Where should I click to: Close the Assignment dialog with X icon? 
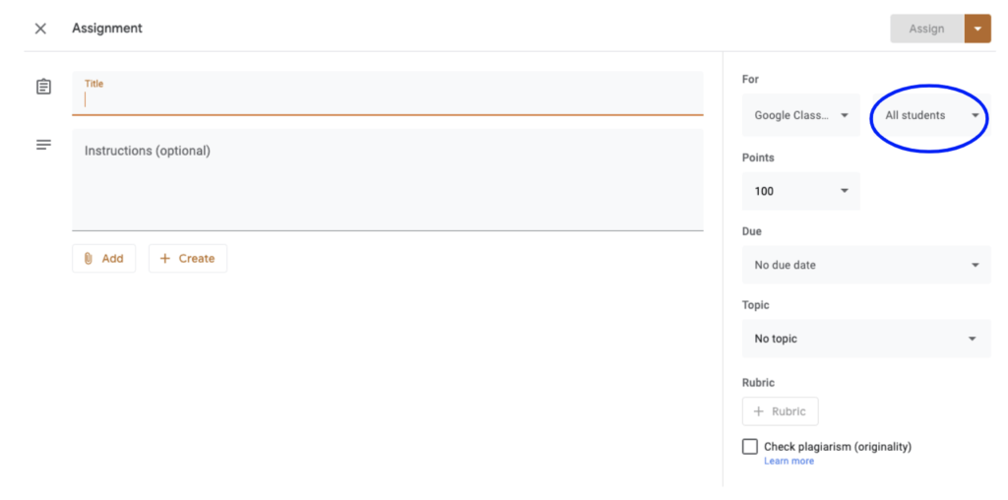pyautogui.click(x=40, y=29)
